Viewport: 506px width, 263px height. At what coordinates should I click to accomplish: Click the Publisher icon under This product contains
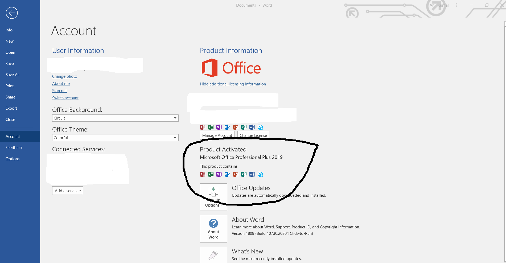[x=244, y=174]
